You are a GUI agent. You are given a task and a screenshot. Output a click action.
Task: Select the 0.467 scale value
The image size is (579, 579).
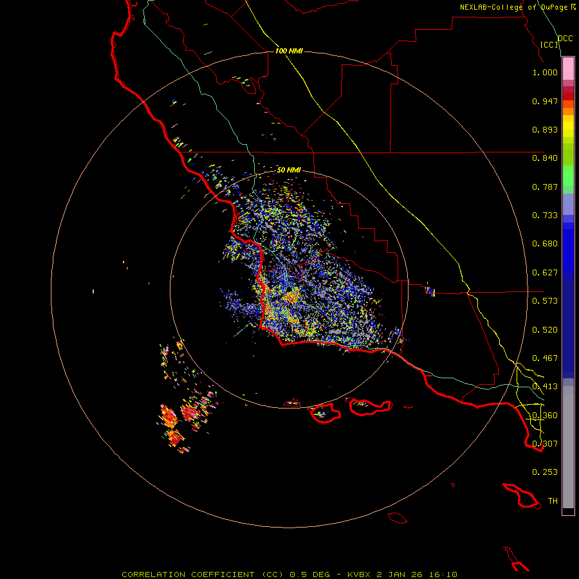[545, 358]
